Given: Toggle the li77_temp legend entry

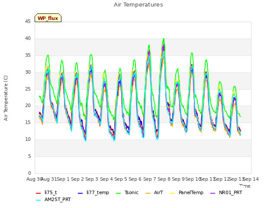Looking at the screenshot, I should [x=93, y=192].
